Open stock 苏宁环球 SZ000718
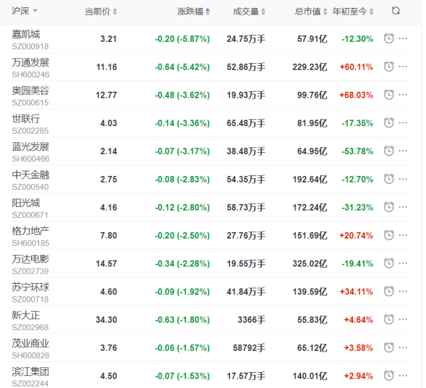Viewport: 426px width, 388px height. pyautogui.click(x=31, y=292)
